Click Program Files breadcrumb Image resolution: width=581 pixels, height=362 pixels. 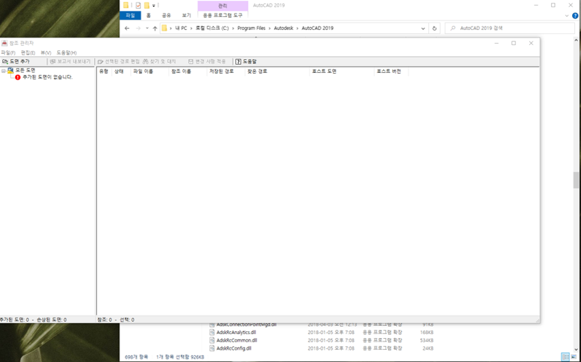[251, 28]
